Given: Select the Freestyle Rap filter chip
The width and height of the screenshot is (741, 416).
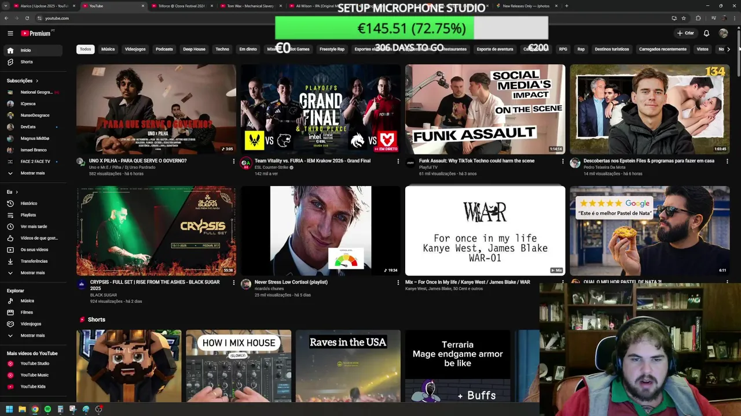Looking at the screenshot, I should pyautogui.click(x=332, y=49).
